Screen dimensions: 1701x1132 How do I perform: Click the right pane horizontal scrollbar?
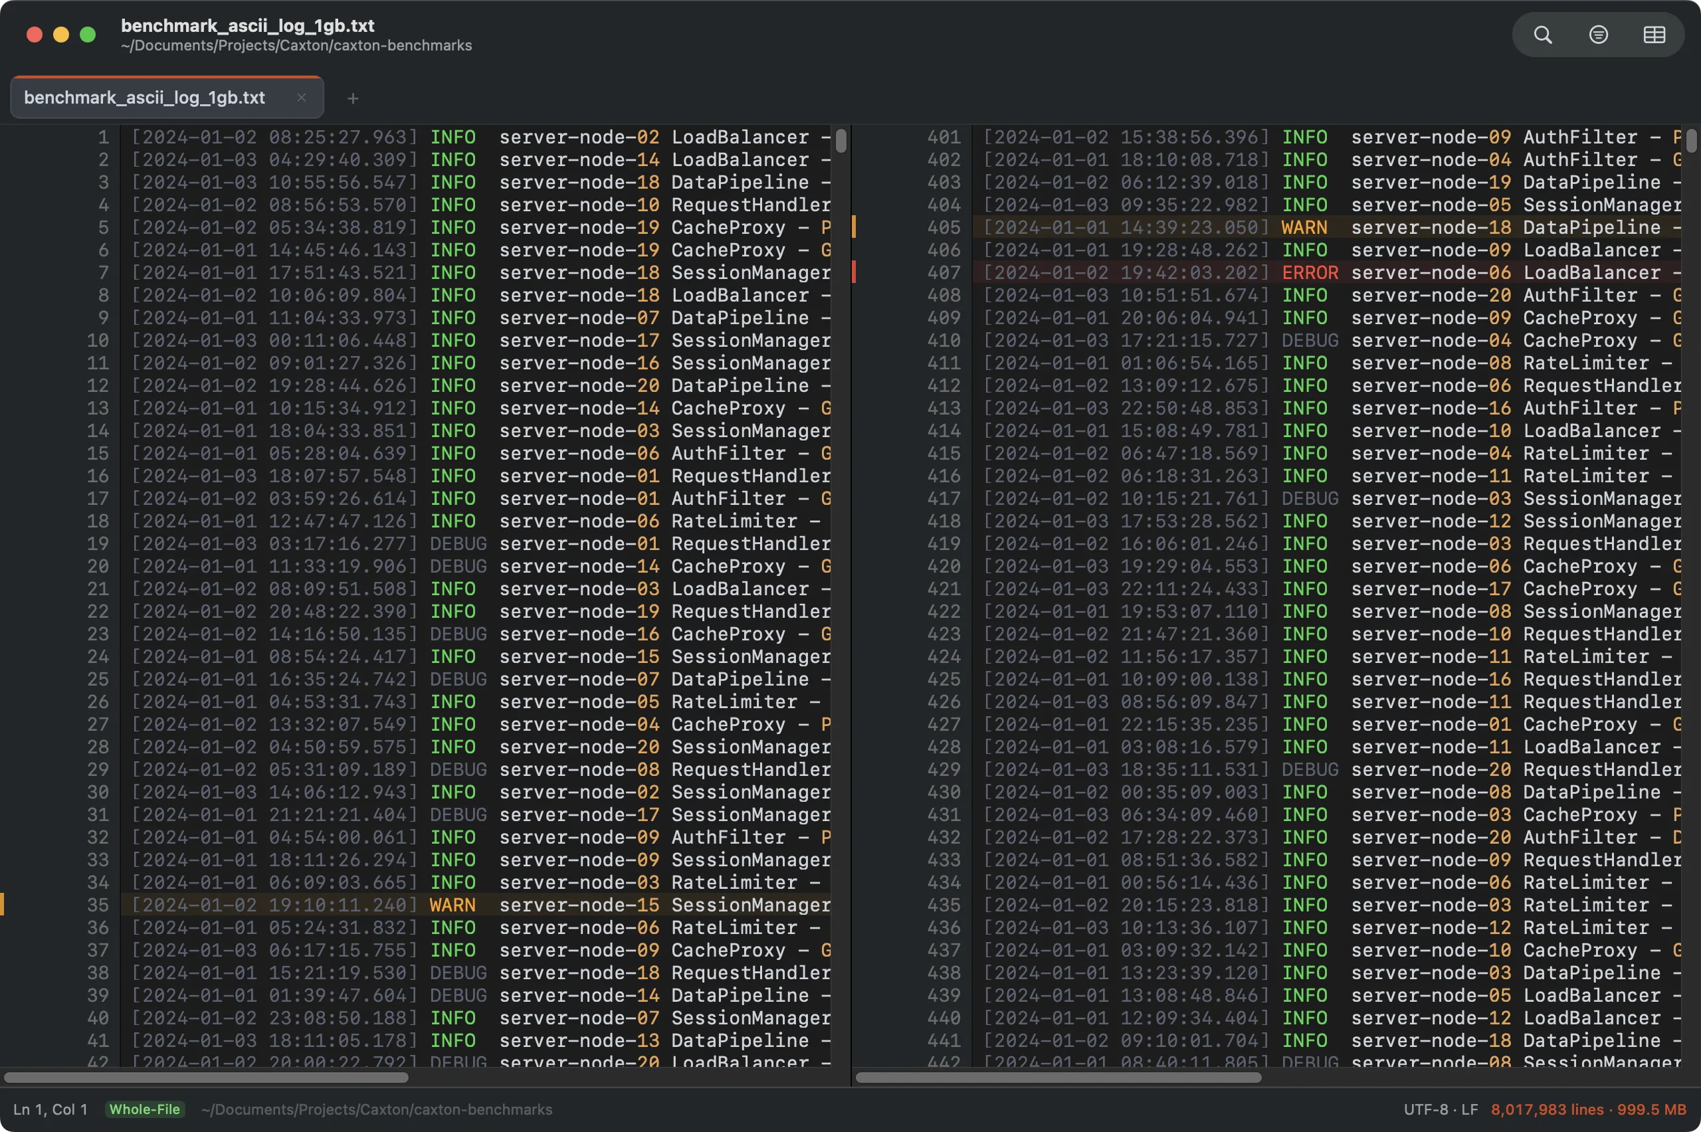[x=1058, y=1077]
